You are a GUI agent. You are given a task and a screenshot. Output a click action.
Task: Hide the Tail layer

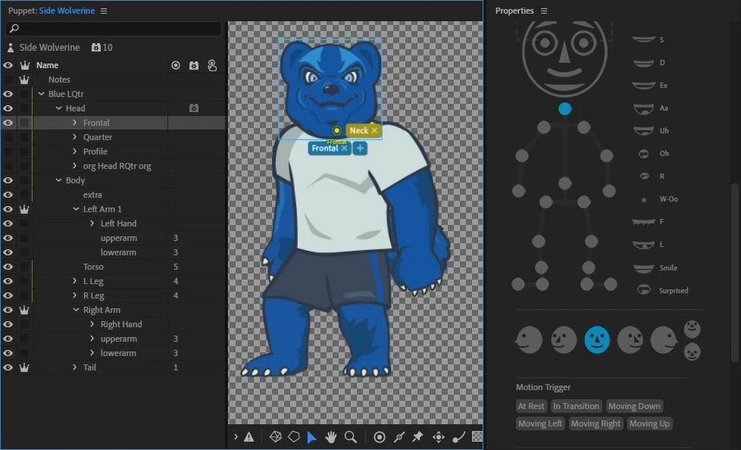(x=8, y=367)
